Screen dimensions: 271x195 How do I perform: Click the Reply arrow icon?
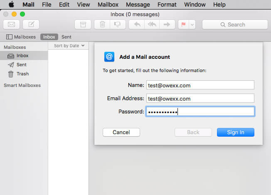(137, 24)
